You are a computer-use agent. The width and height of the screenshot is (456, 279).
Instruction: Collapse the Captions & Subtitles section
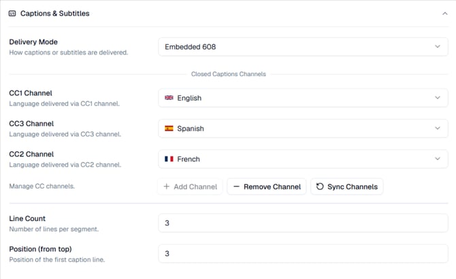[x=444, y=14]
